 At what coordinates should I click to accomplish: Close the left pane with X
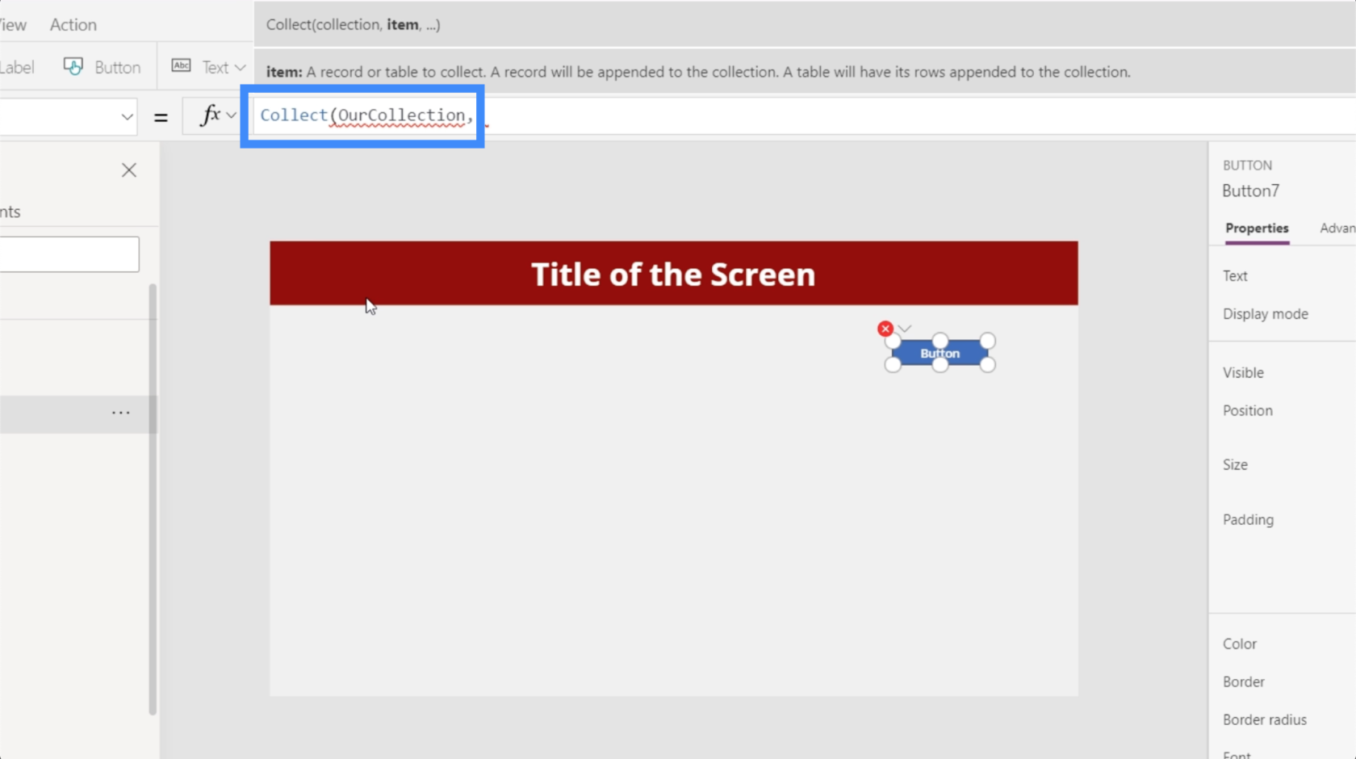pos(129,170)
